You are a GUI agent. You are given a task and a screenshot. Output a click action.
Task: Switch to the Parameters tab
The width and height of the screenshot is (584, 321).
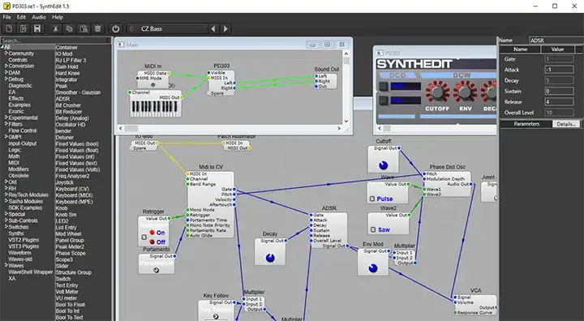[526, 124]
